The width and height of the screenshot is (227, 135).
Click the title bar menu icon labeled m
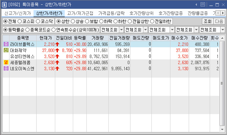click(x=203, y=5)
